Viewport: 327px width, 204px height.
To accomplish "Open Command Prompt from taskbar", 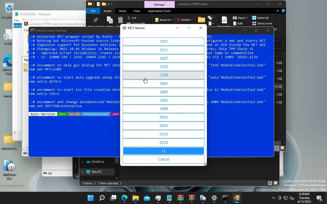I will point(225,198).
